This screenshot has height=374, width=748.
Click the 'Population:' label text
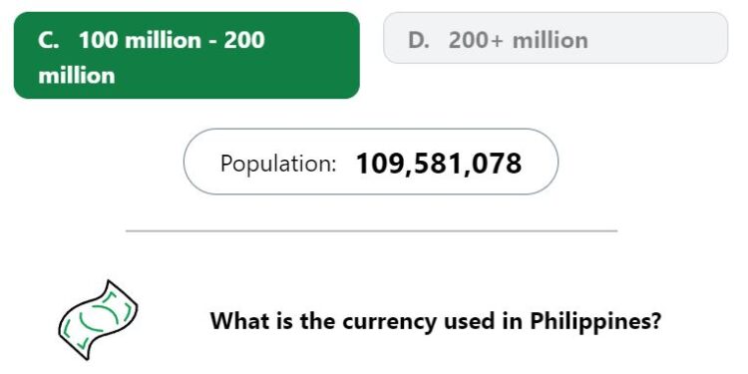click(x=278, y=165)
